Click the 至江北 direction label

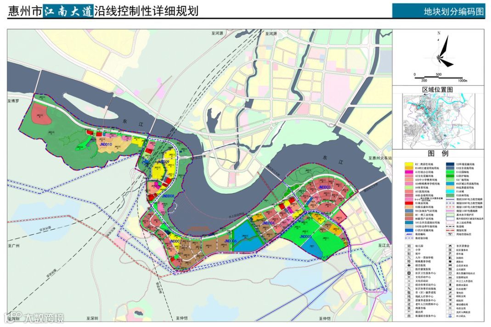coord(385,245)
